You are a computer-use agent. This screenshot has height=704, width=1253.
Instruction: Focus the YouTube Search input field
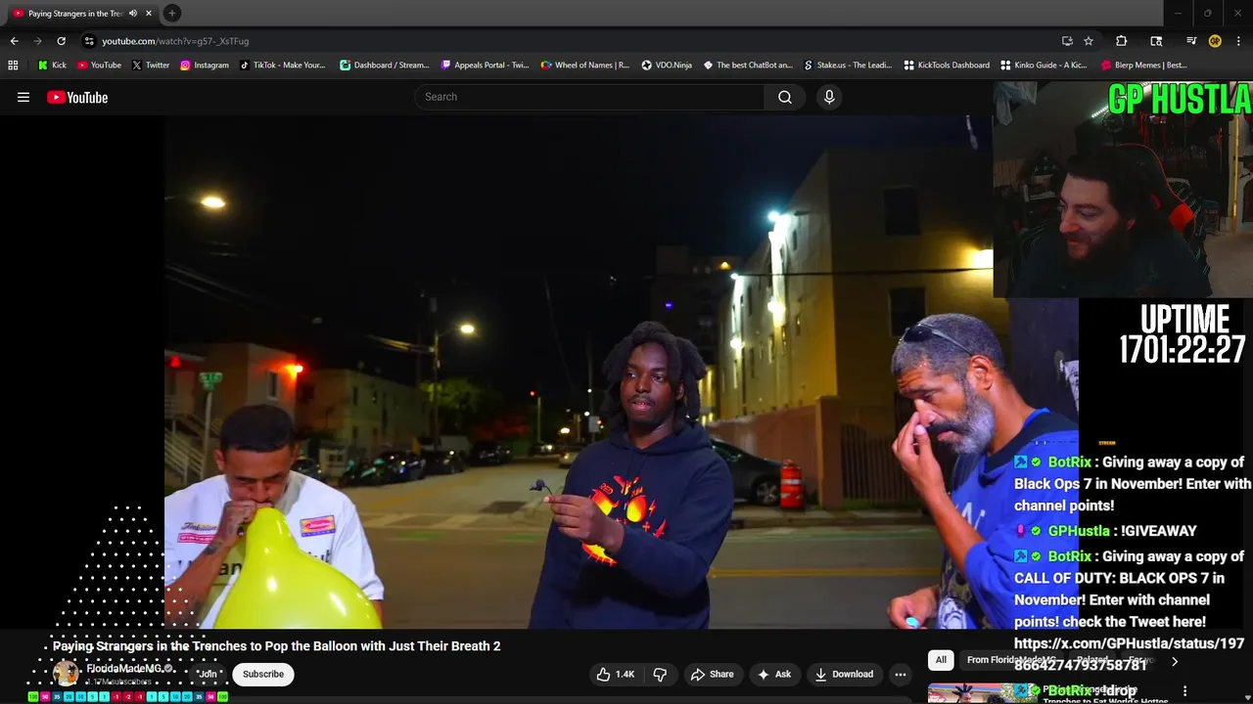[x=590, y=97]
